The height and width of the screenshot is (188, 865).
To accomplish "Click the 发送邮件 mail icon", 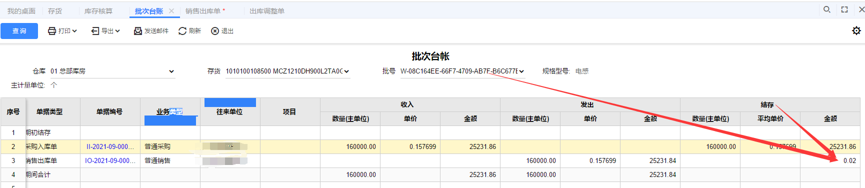I will coord(138,31).
